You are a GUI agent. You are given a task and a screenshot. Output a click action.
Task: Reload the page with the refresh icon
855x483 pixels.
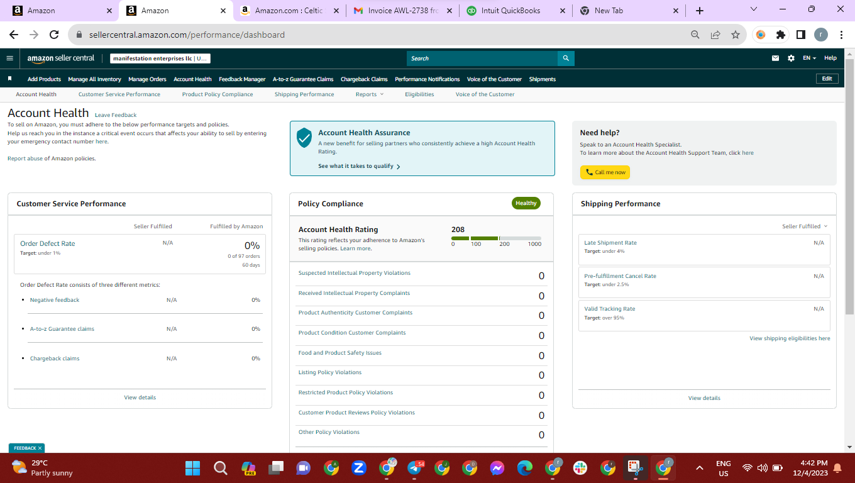coord(54,35)
